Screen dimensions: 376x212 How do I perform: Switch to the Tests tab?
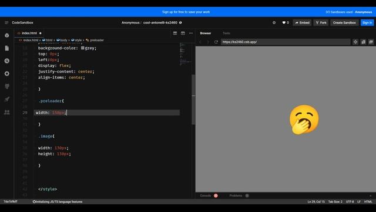[x=226, y=33]
